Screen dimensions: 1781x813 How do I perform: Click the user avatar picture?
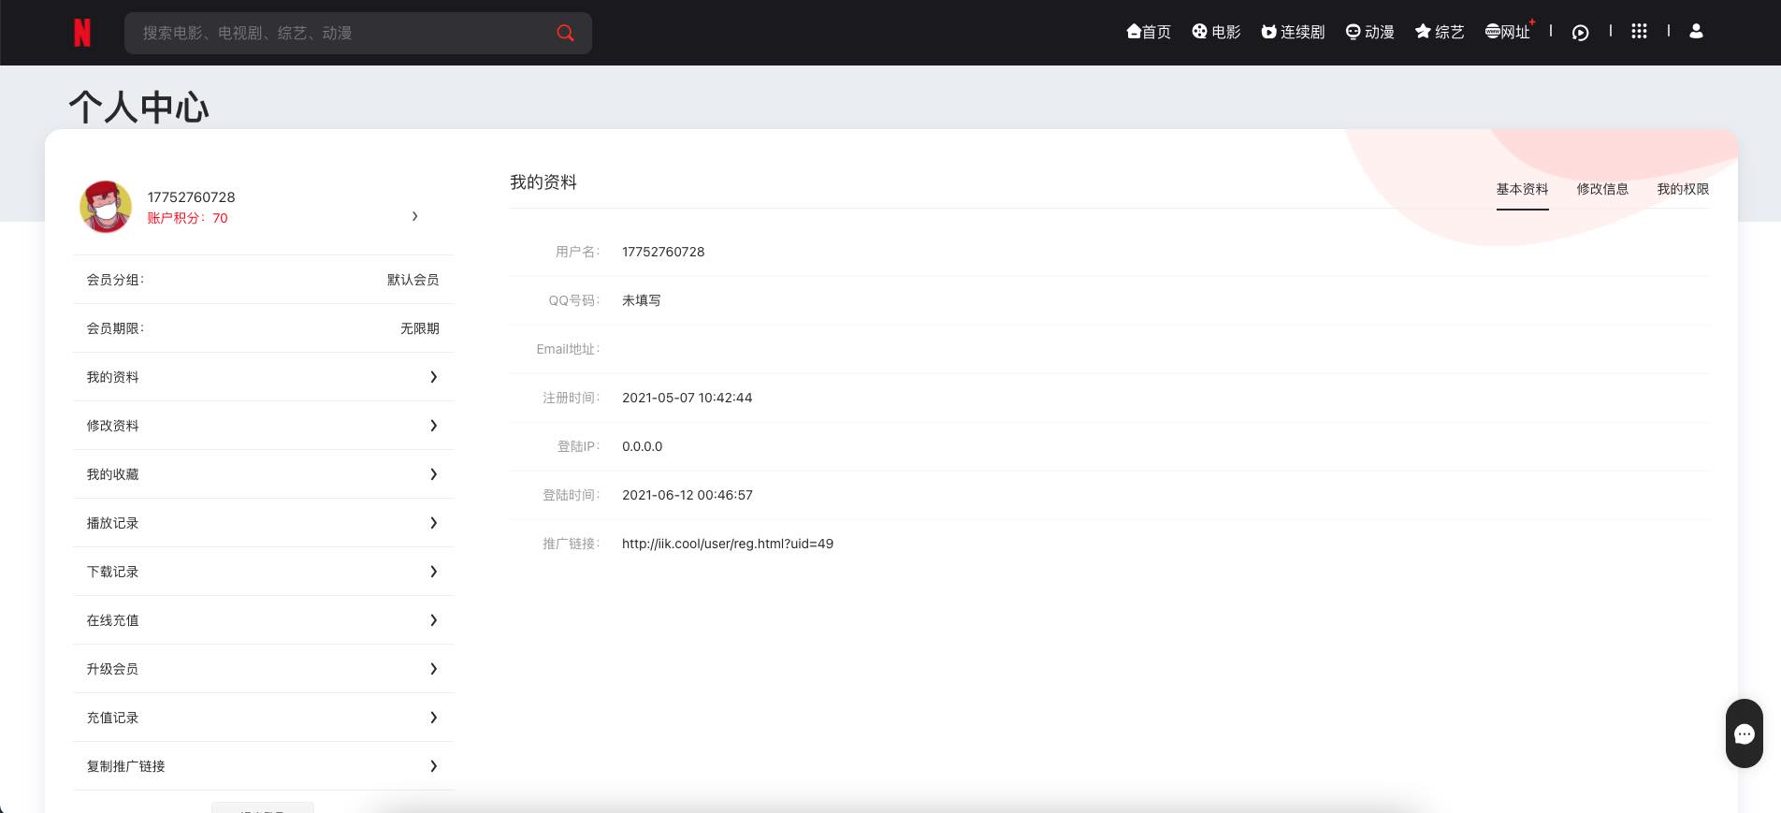[106, 207]
